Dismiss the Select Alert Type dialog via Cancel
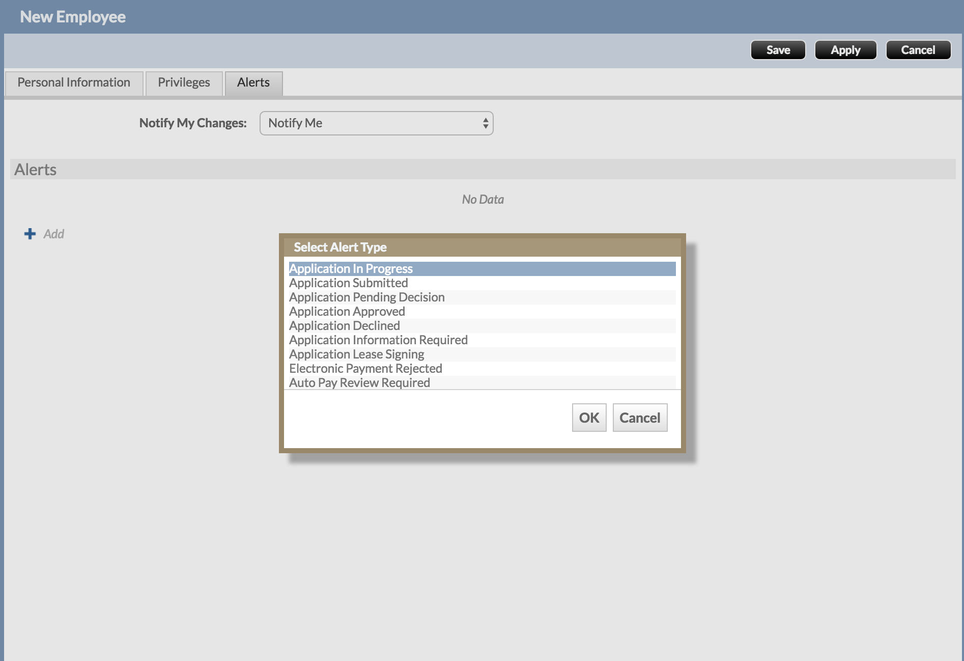964x661 pixels. pos(639,418)
